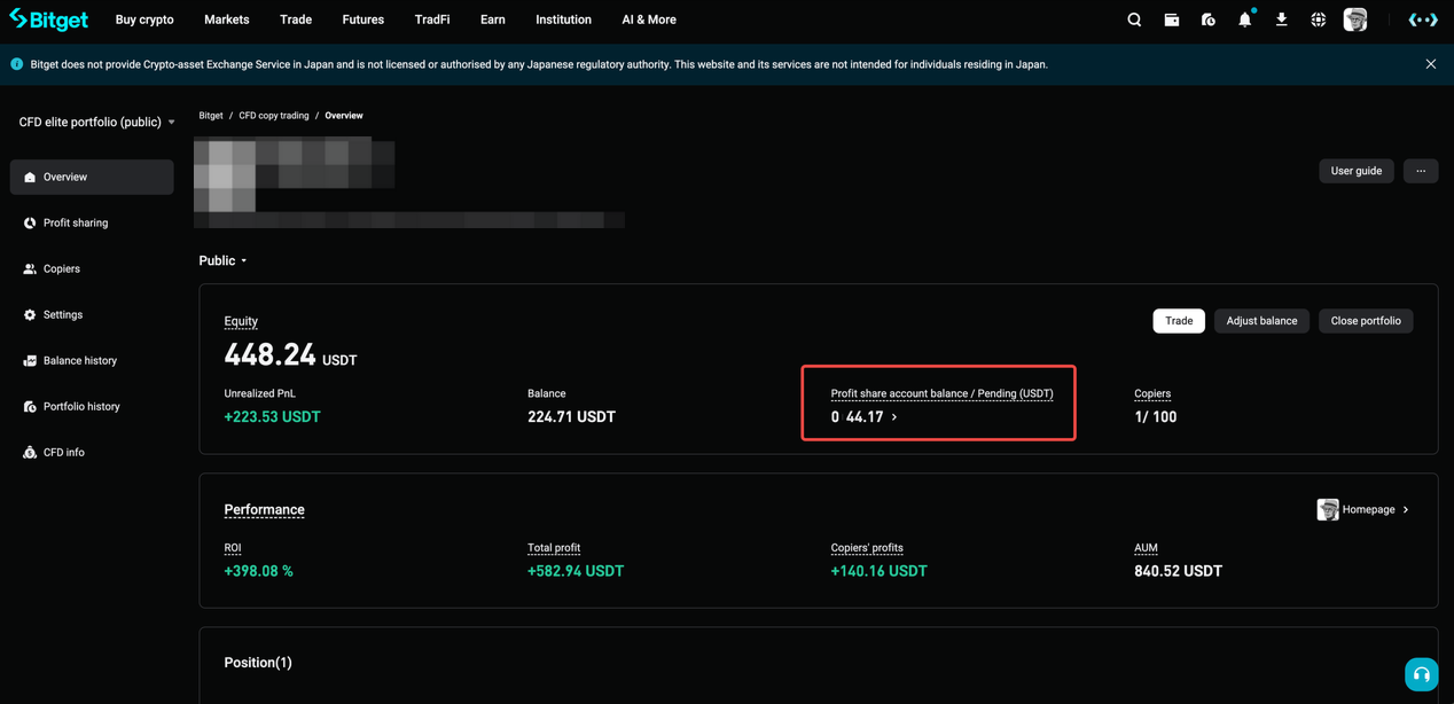Select Settings sidebar item
The image size is (1454, 704).
point(92,315)
